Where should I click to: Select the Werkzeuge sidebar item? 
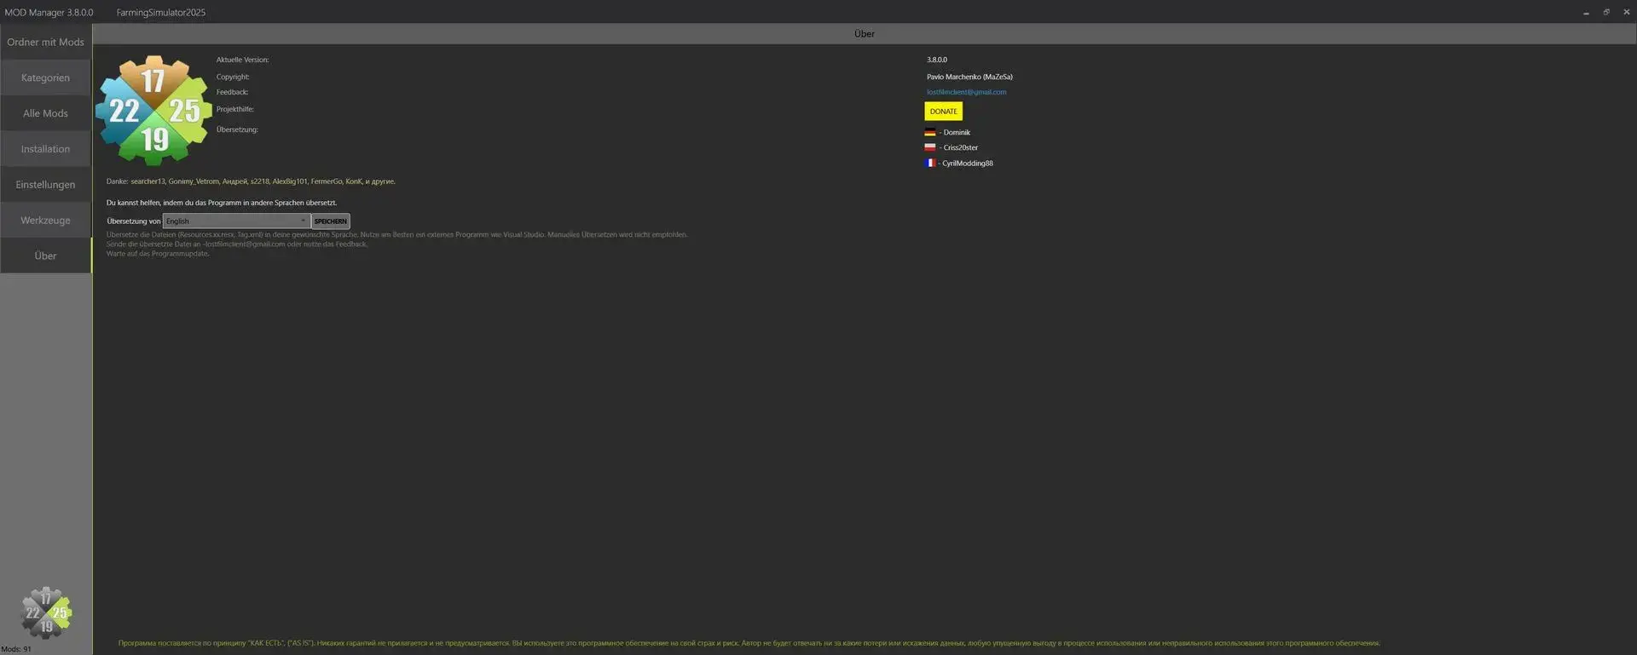[x=46, y=221]
